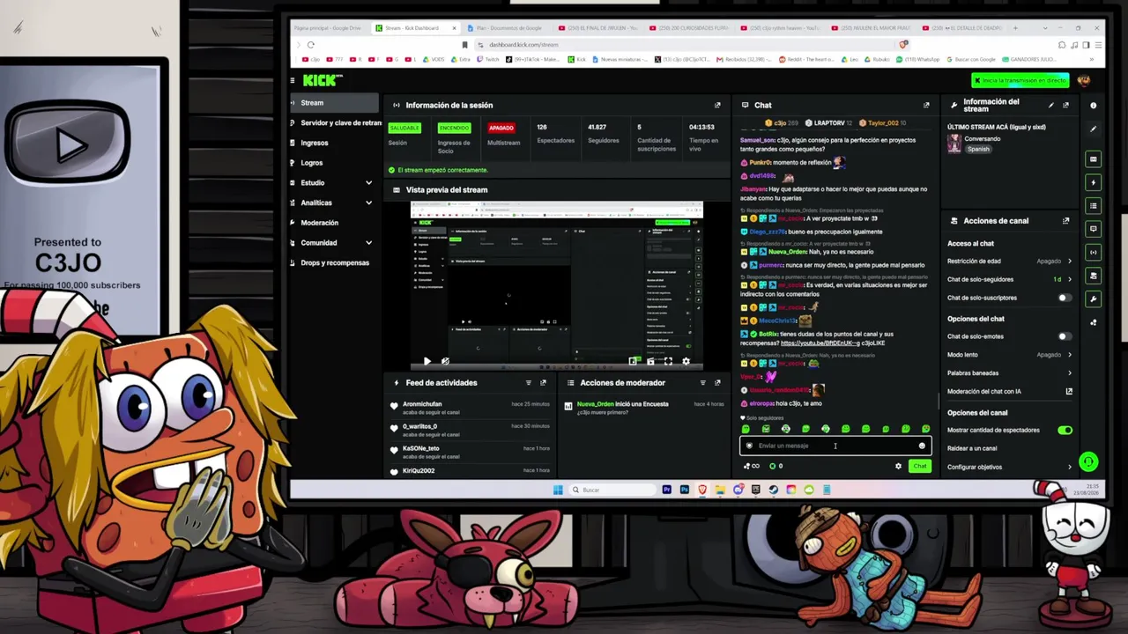Click the wrench icon in right toolbar

1094,299
